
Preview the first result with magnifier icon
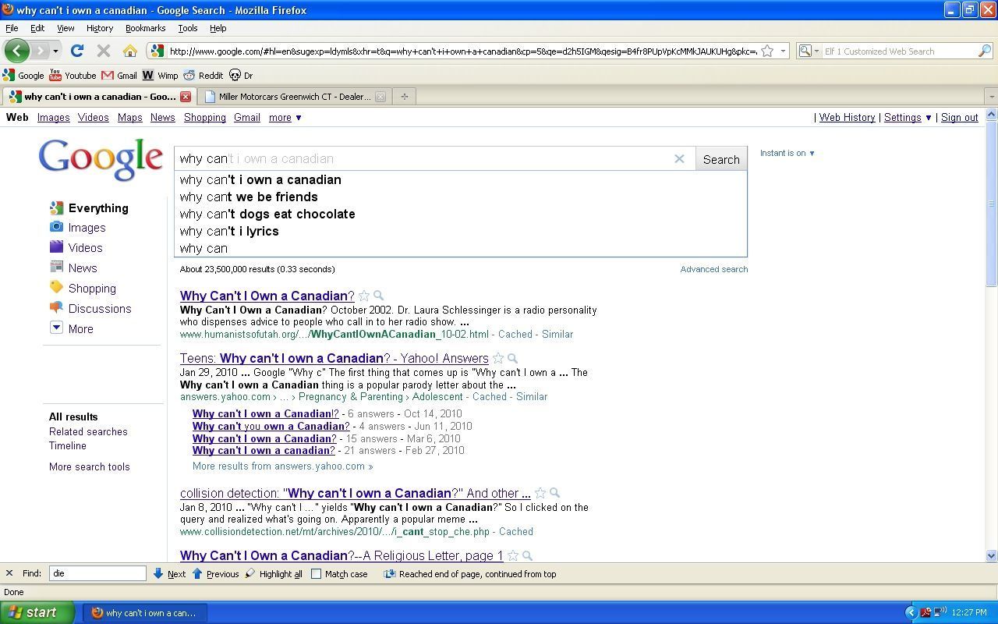pyautogui.click(x=378, y=296)
